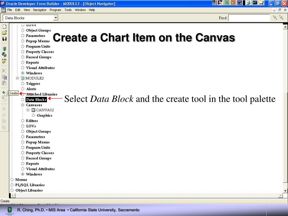288x216 pixels.
Task: Open the C:\ command prompt shortcut icon
Action: 255,3
